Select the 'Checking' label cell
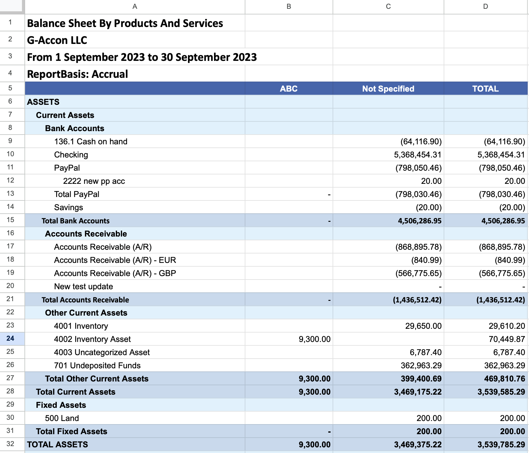The width and height of the screenshot is (529, 453). (x=135, y=154)
